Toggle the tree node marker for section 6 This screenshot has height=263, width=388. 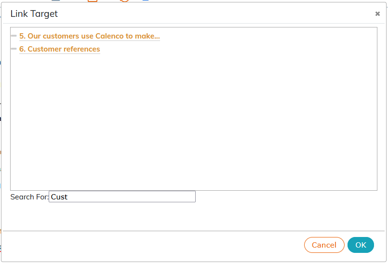coord(14,49)
